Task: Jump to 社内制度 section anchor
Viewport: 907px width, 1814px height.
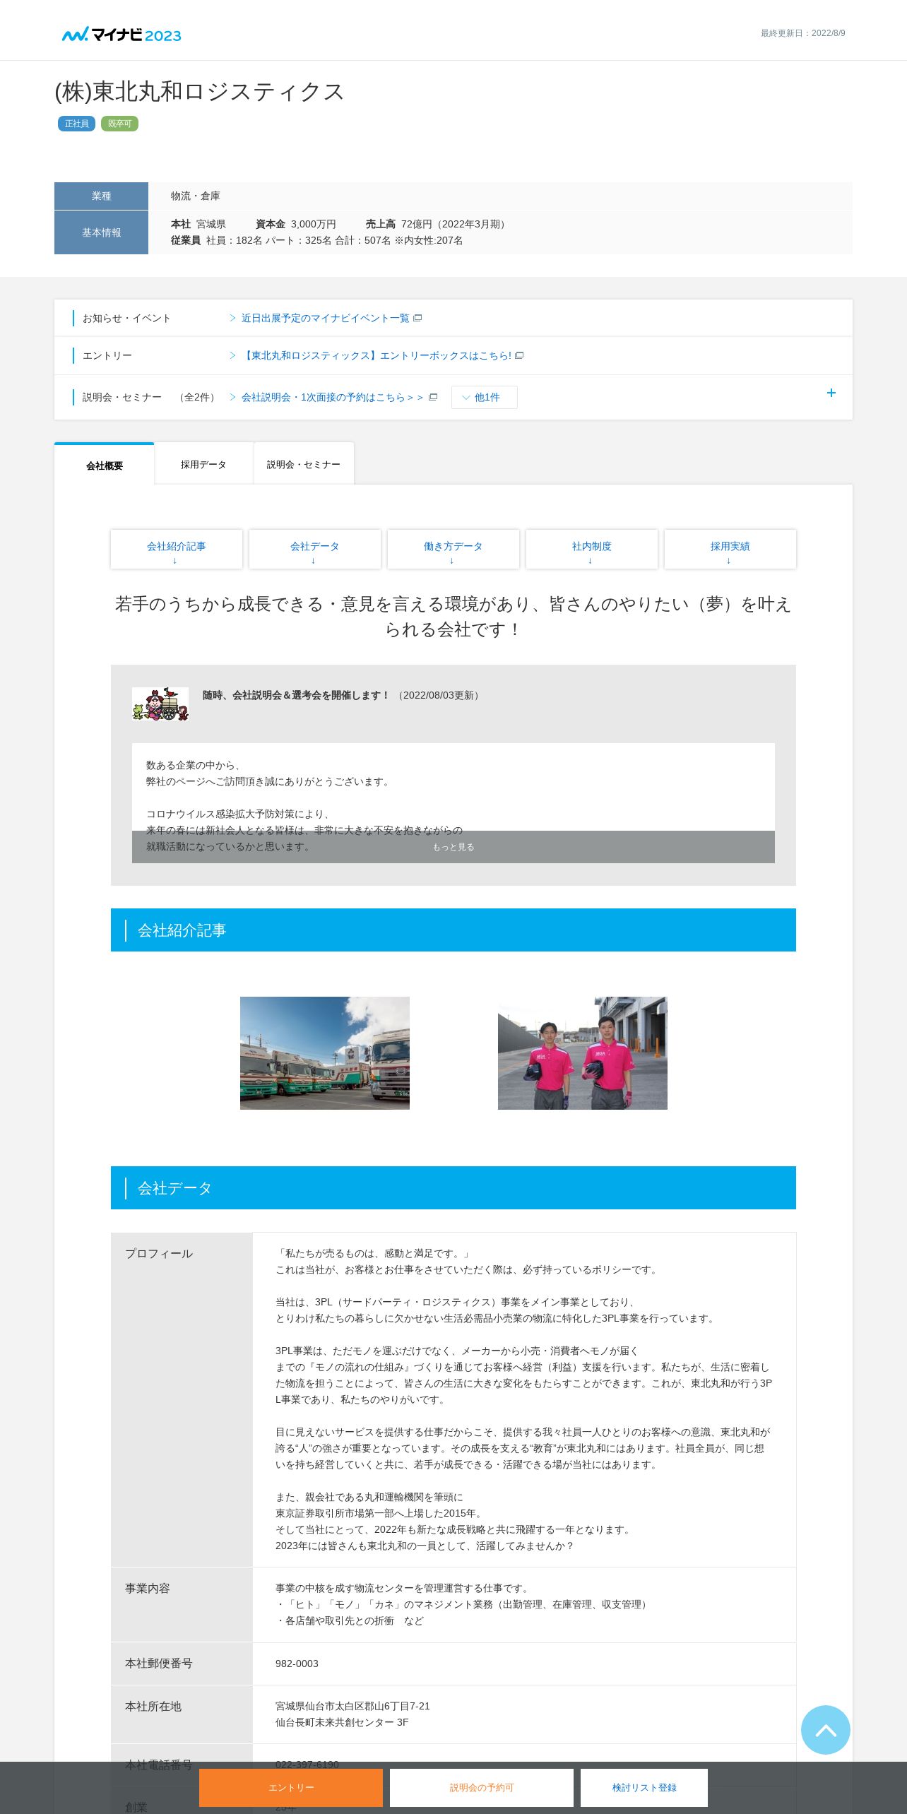Action: (592, 550)
